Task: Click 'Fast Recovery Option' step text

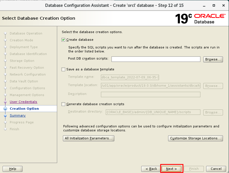Action: (27, 68)
